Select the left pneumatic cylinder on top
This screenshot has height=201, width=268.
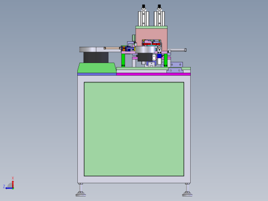(143, 19)
